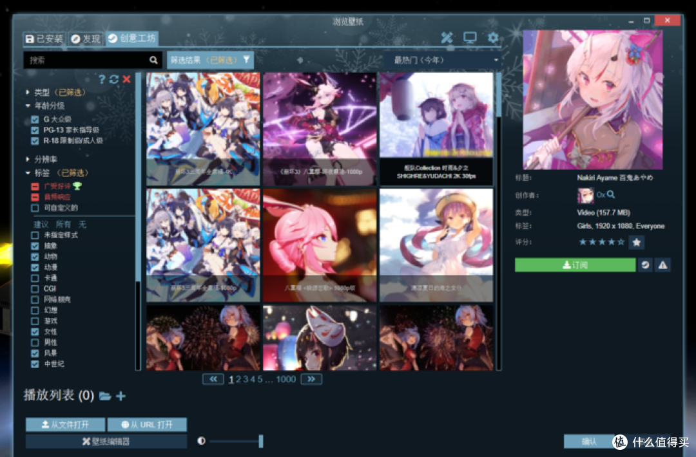The width and height of the screenshot is (696, 457).
Task: Click the brightness half-circle icon
Action: point(202,441)
